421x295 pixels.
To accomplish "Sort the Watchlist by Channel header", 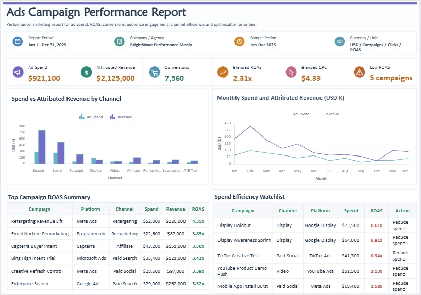I will click(288, 211).
